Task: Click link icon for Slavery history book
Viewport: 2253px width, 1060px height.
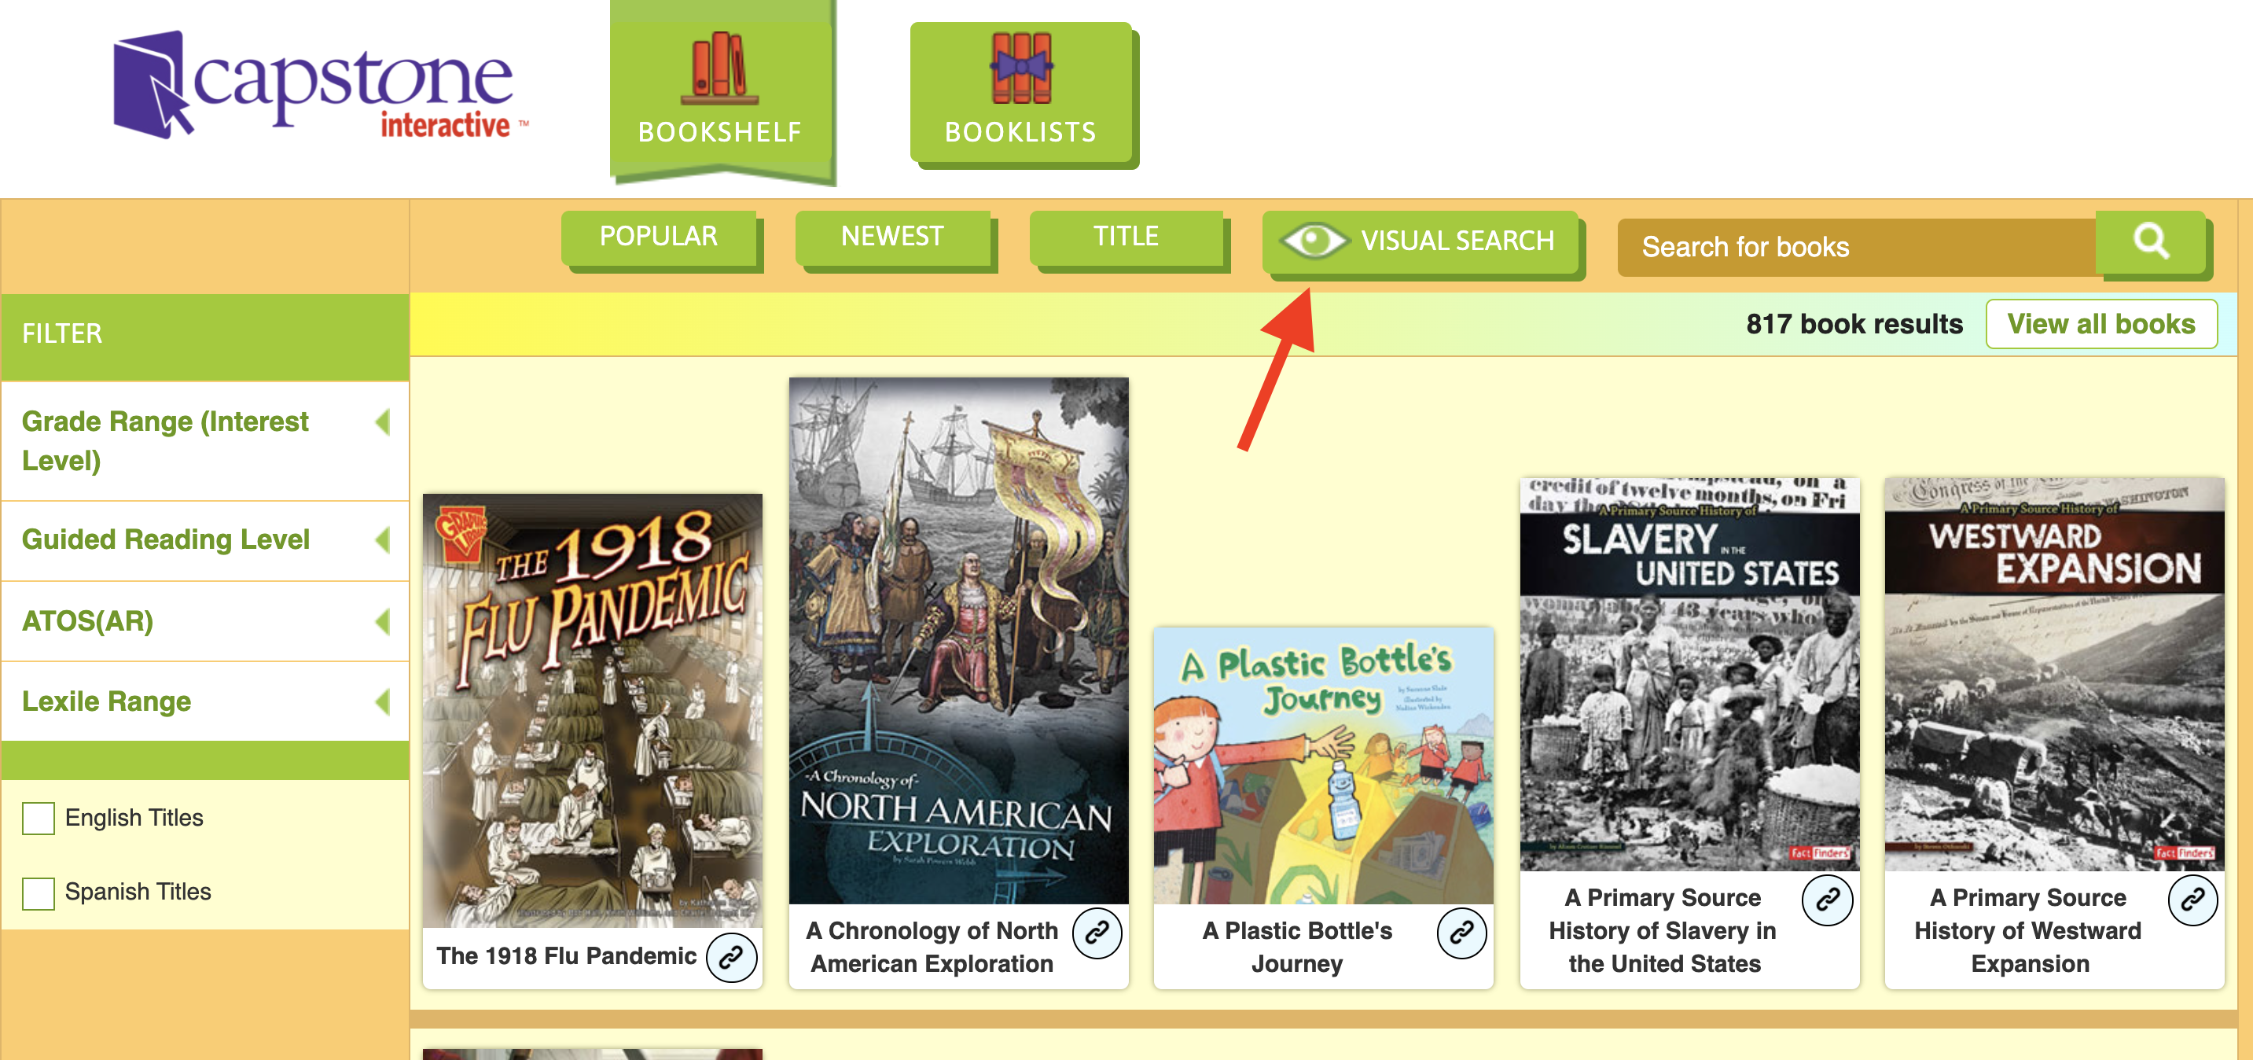Action: coord(1827,899)
